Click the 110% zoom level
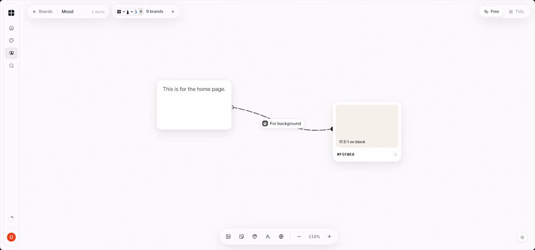 (x=314, y=237)
